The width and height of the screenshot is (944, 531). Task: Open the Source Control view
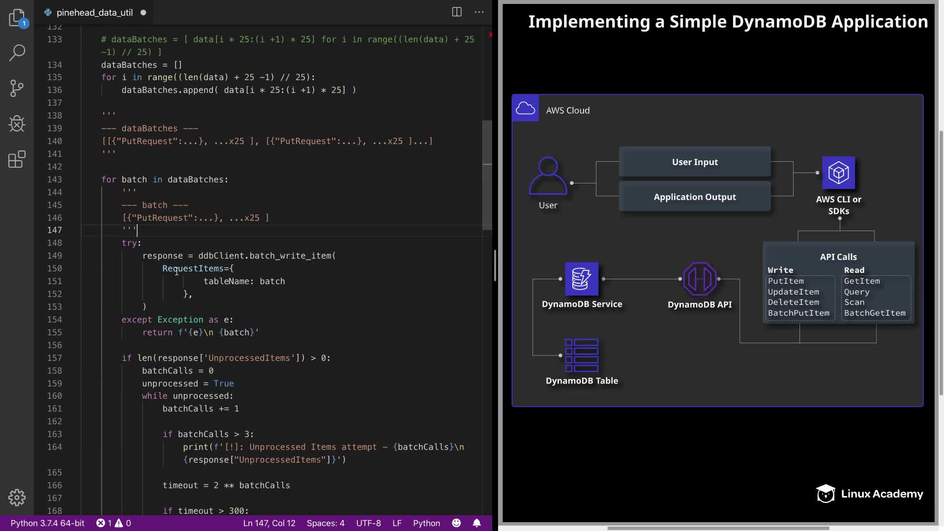click(17, 88)
